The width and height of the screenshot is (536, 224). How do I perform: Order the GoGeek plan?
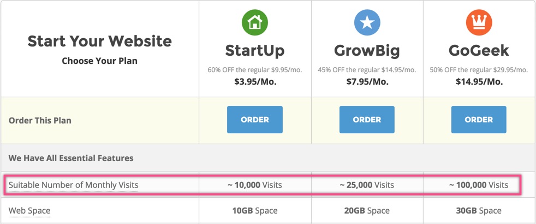pos(479,120)
